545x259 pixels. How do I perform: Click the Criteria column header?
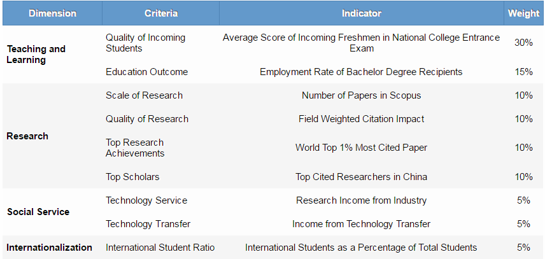click(161, 13)
